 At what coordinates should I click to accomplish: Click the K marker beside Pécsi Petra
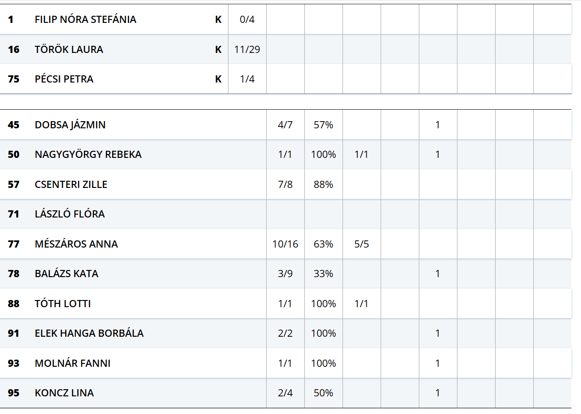point(218,79)
